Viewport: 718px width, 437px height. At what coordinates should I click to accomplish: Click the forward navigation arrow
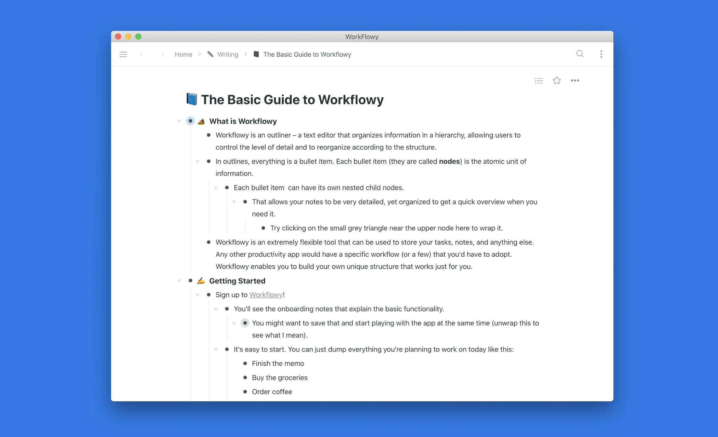(x=162, y=55)
